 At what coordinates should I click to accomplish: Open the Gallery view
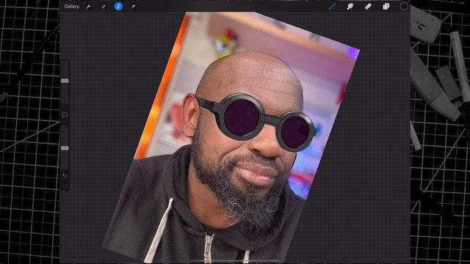point(72,7)
